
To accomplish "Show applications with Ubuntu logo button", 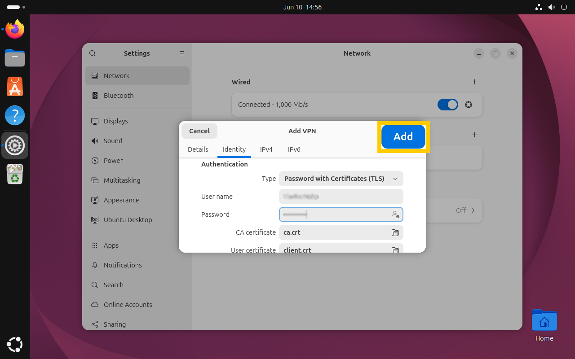I will click(15, 345).
